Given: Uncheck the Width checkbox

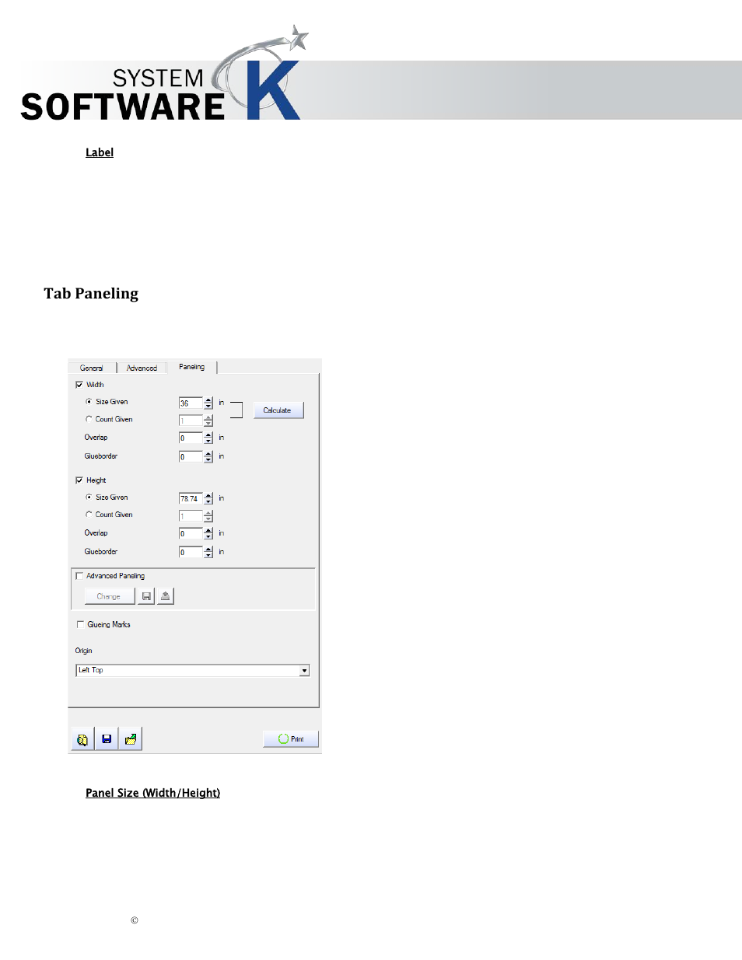Looking at the screenshot, I should (x=79, y=385).
